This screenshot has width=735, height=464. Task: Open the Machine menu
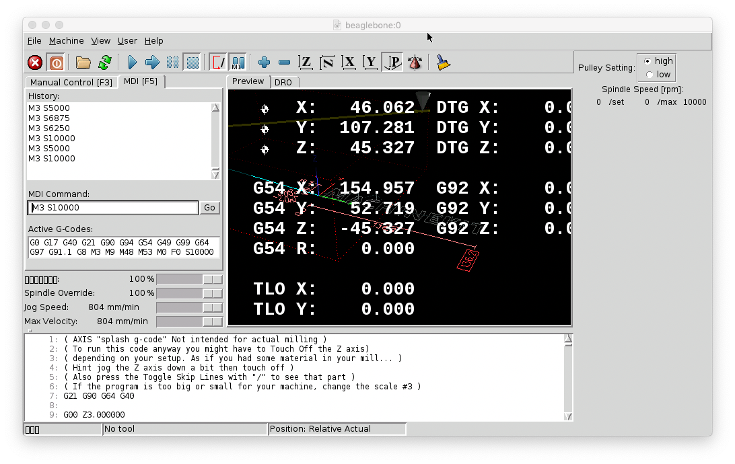point(66,41)
